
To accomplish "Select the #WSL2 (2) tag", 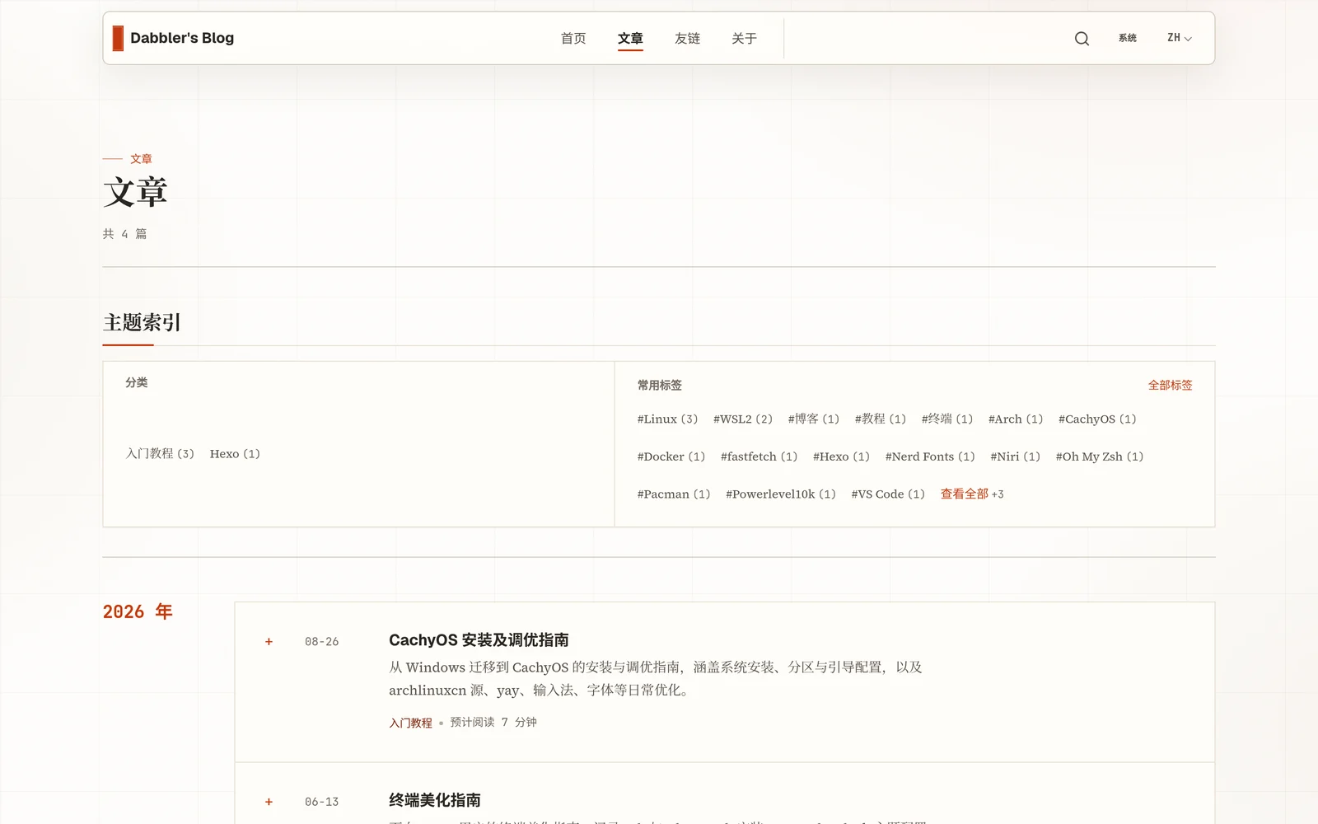I will coord(743,419).
